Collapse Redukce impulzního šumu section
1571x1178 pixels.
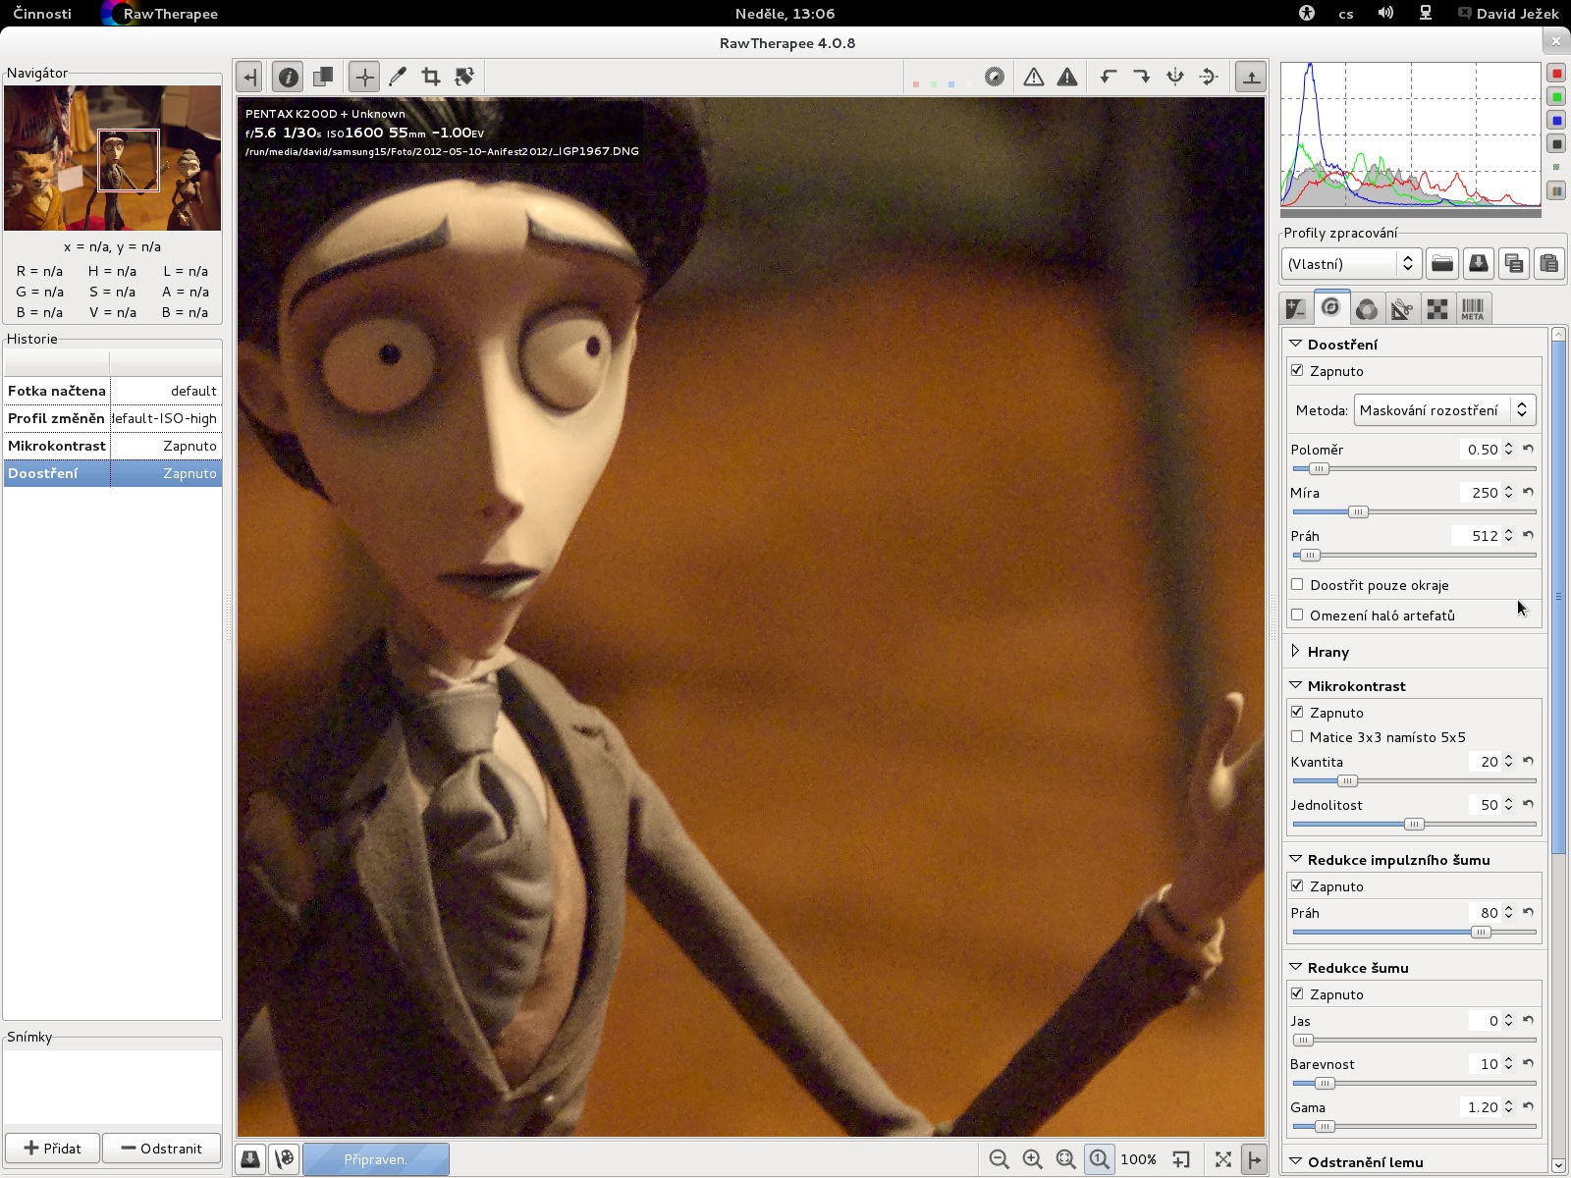point(1296,859)
